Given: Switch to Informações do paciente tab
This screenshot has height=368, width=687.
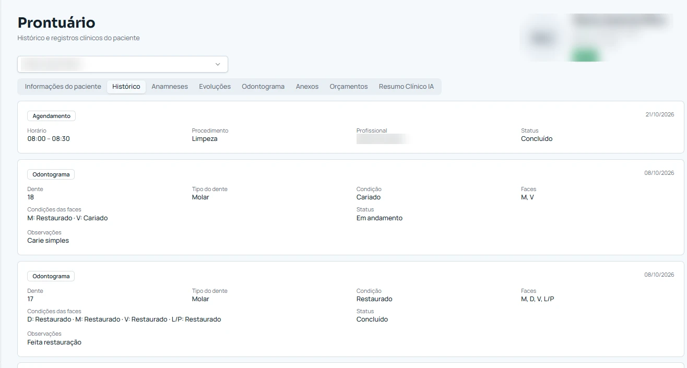Looking at the screenshot, I should (63, 87).
